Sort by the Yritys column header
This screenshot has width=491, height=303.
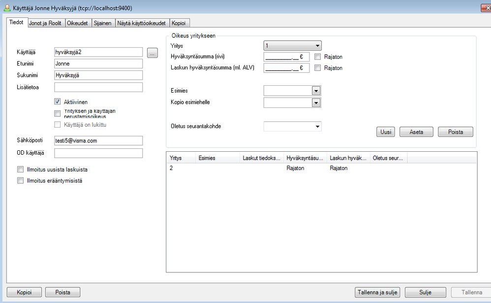[181, 158]
